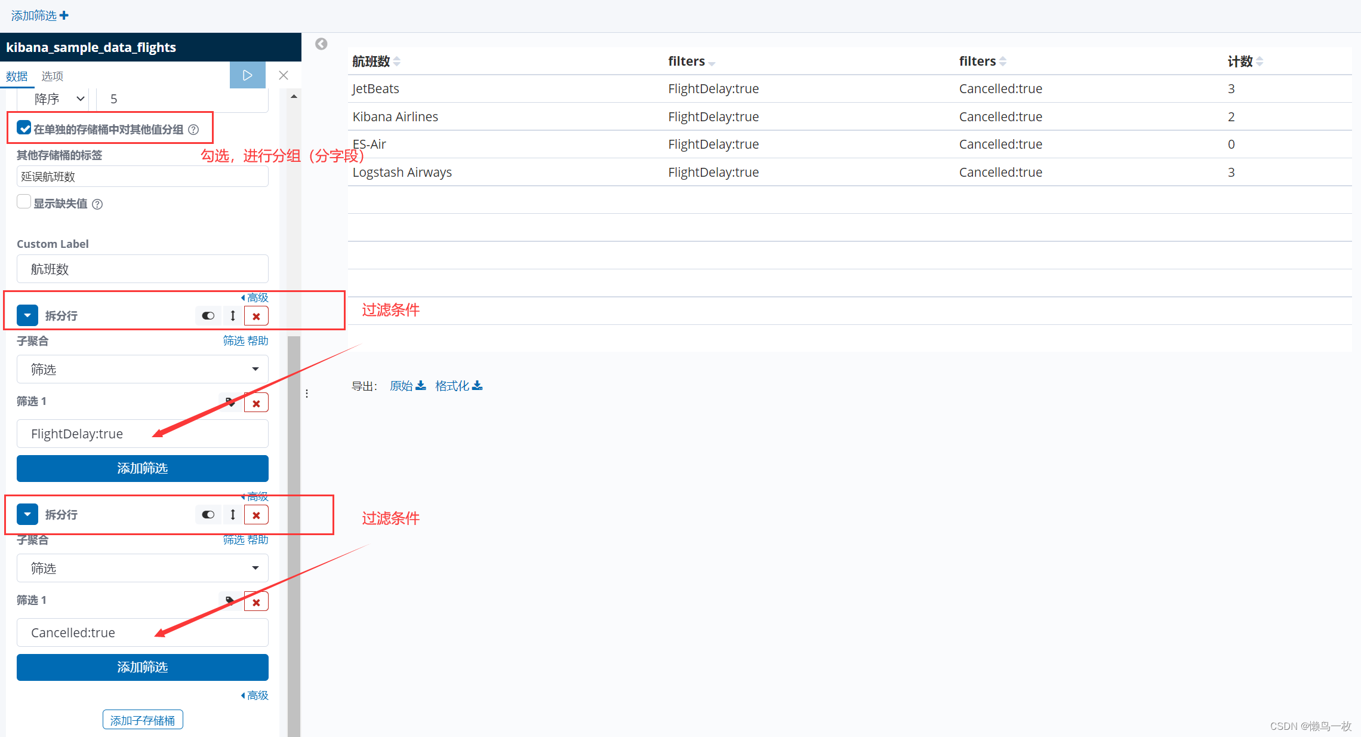Run the visualization with the play button

pos(247,75)
